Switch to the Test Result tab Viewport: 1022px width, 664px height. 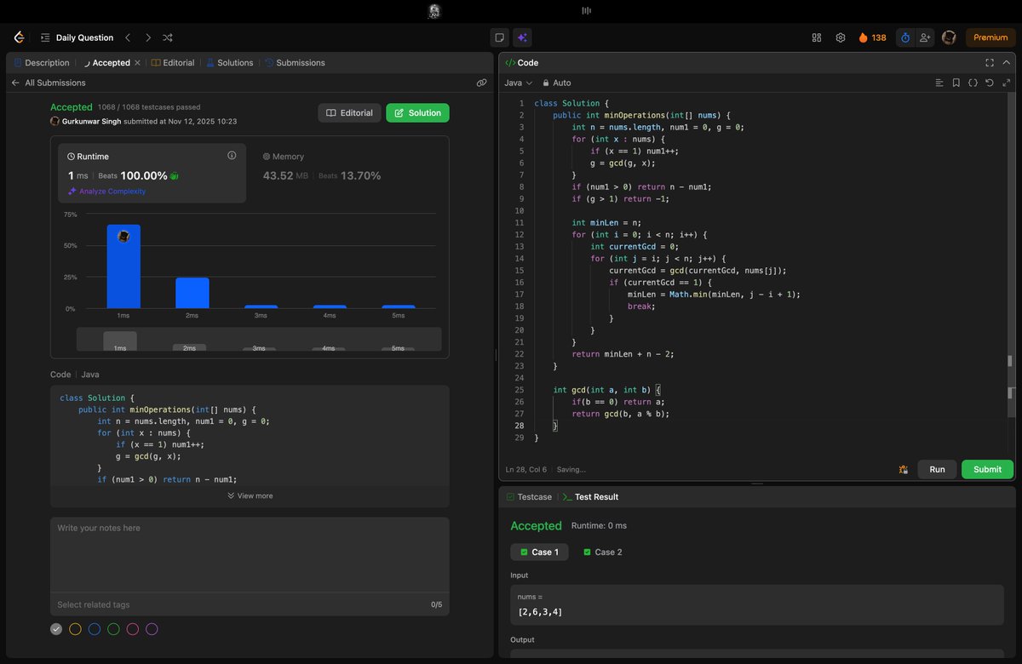click(591, 496)
